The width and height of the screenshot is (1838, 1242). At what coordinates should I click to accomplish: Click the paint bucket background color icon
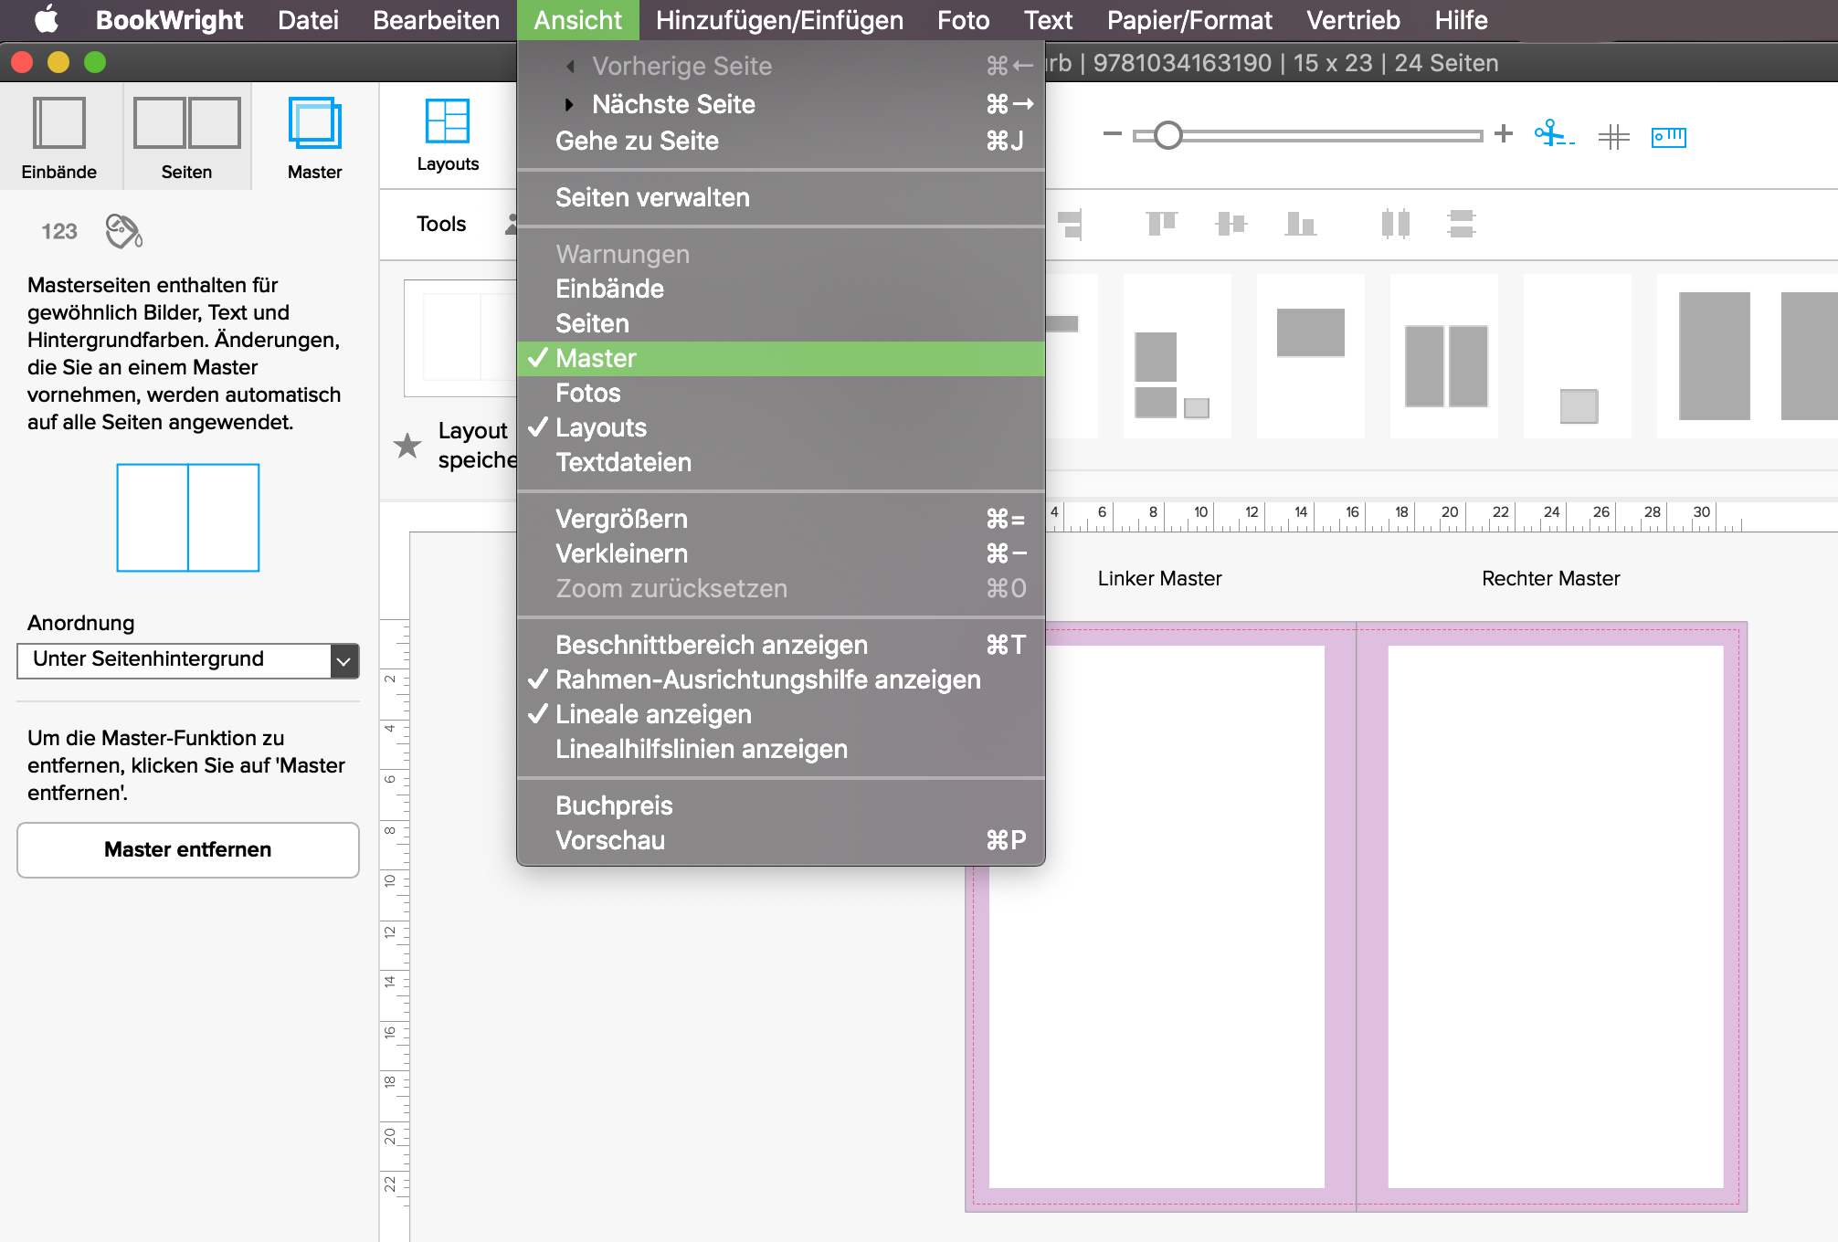point(124,231)
